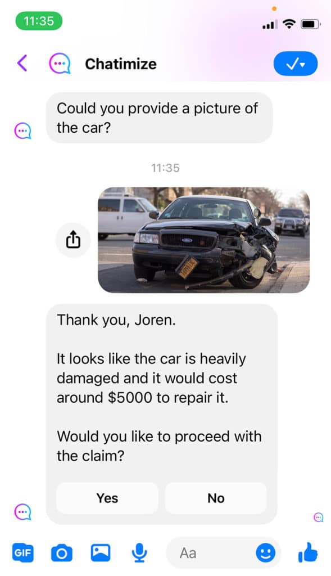Go back using the purple chevron
This screenshot has width=331, height=576.
[22, 63]
